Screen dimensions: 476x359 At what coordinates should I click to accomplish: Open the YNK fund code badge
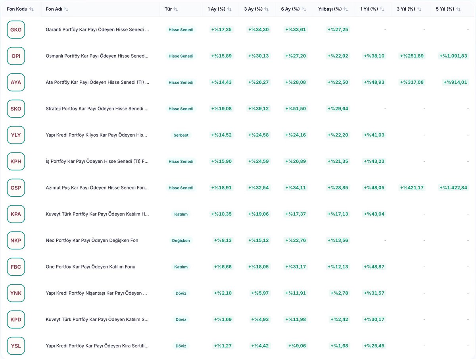tap(16, 293)
